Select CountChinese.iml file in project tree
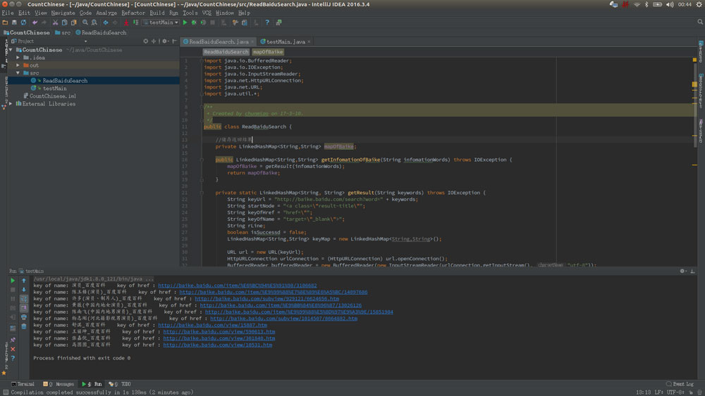The image size is (705, 396). point(52,96)
